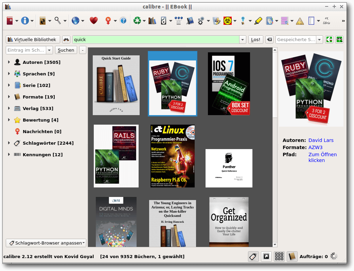Click the cover grid scrollbar down arrow
The width and height of the screenshot is (354, 271).
275,245
